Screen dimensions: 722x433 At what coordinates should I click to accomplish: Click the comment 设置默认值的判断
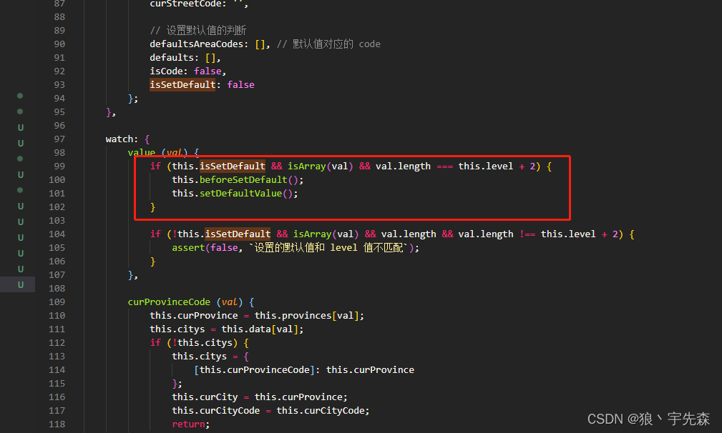pos(198,31)
